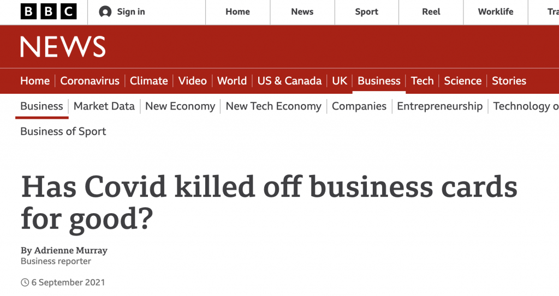The width and height of the screenshot is (559, 296).
Task: Open the Business of Sport link
Action: (63, 131)
